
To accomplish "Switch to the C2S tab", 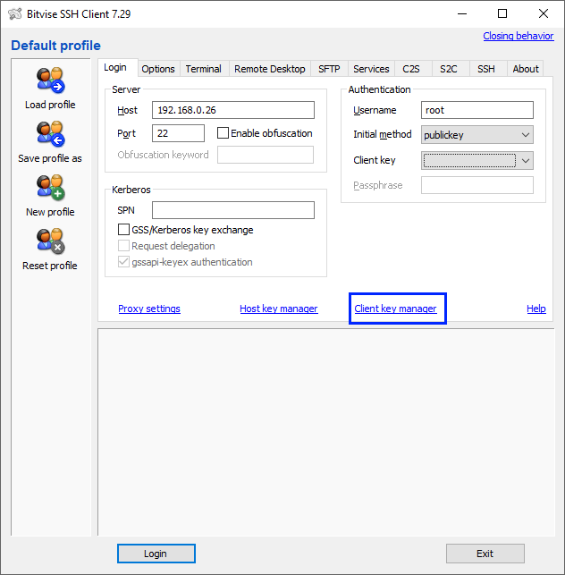I will click(x=411, y=69).
